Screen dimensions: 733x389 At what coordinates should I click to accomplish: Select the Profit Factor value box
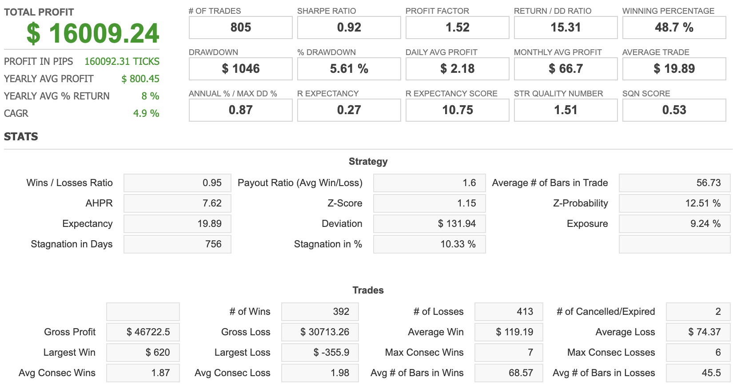[x=457, y=28]
